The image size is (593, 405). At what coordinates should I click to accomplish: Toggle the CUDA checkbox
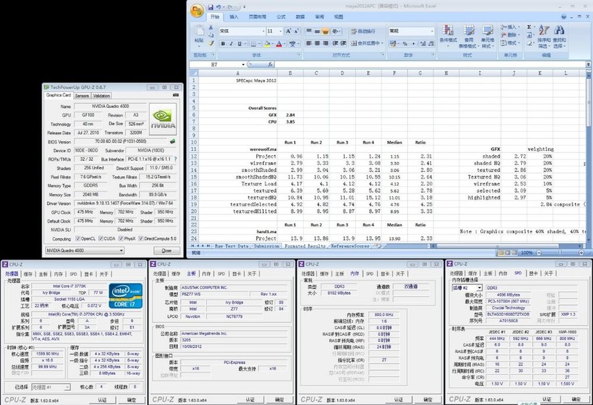pyautogui.click(x=101, y=238)
